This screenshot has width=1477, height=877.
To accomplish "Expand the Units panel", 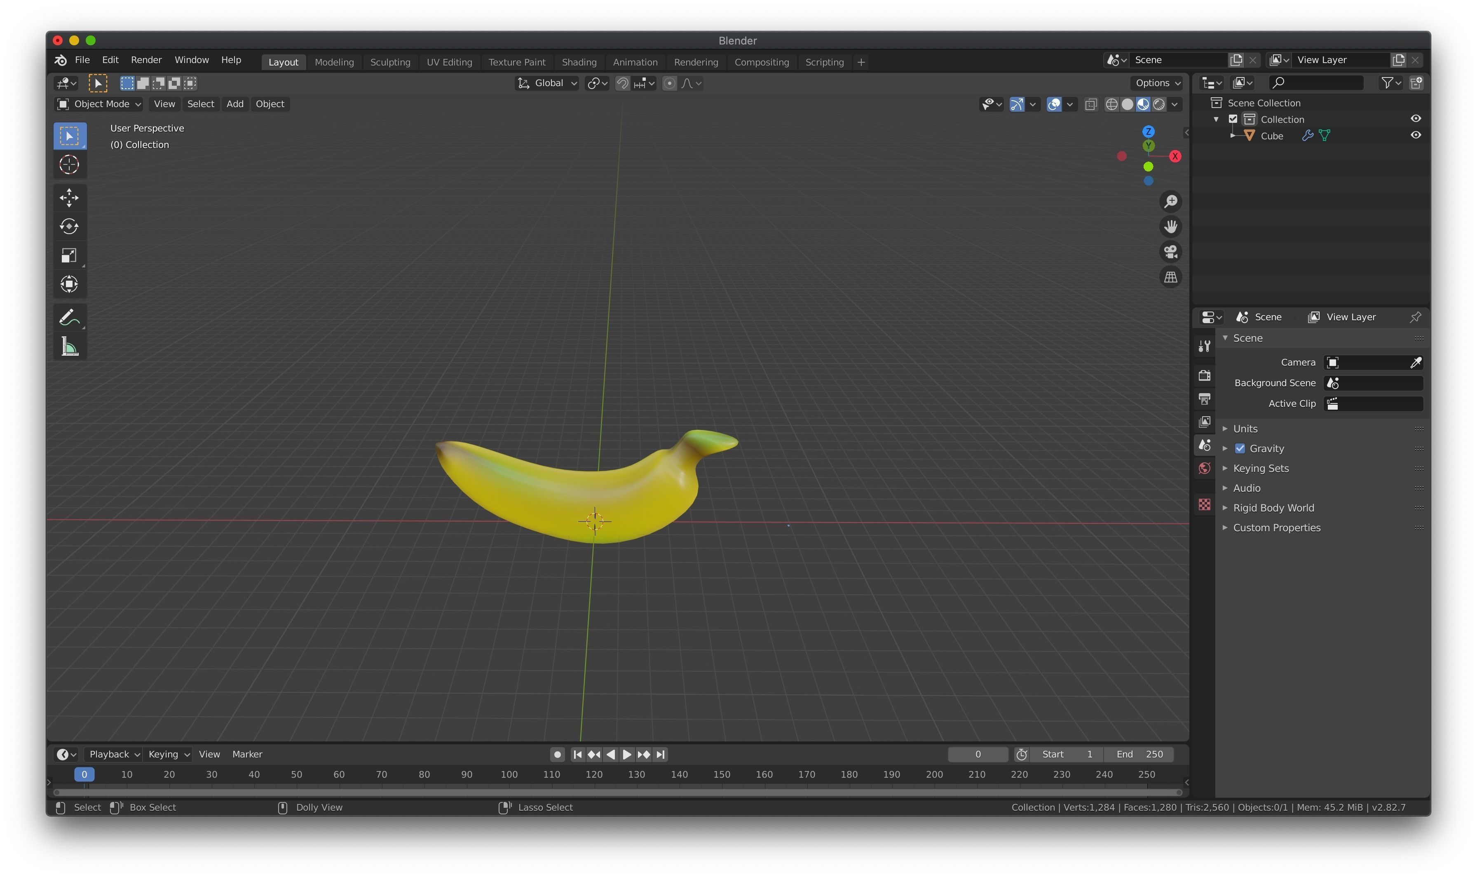I will 1245,429.
